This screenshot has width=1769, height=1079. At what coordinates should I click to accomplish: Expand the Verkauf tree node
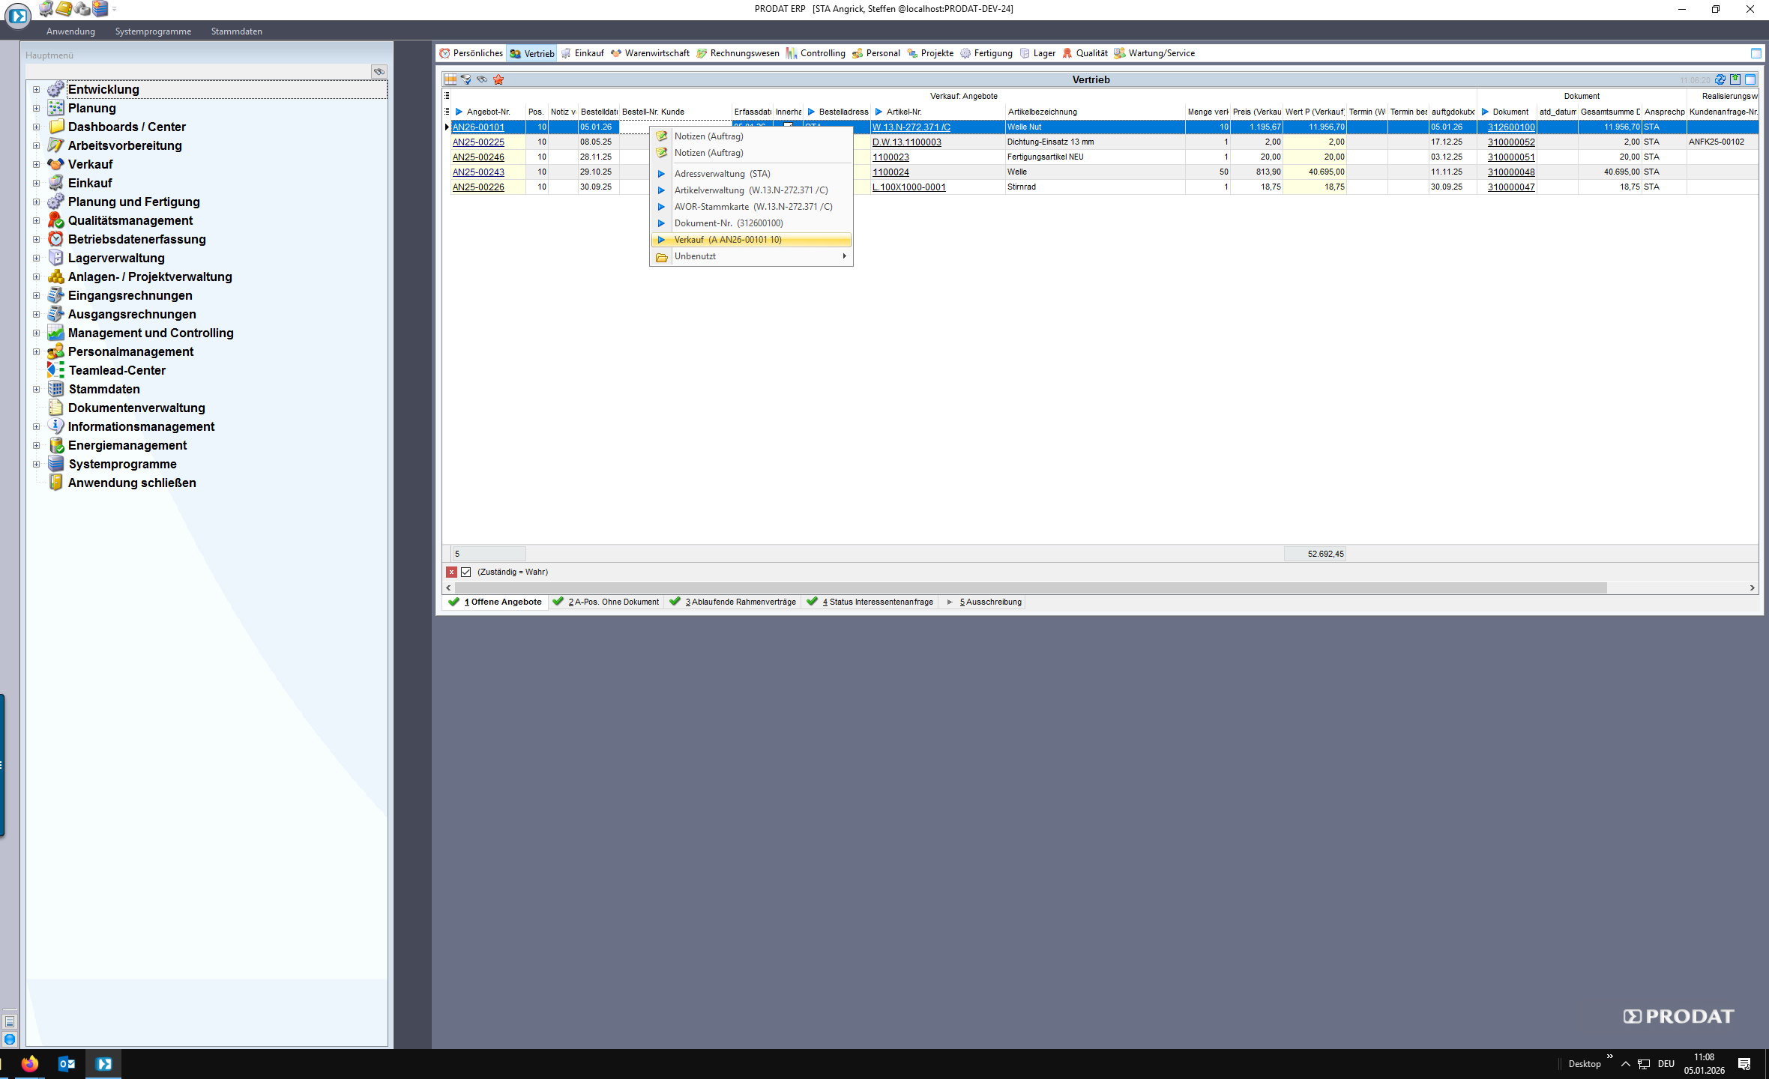(x=36, y=164)
